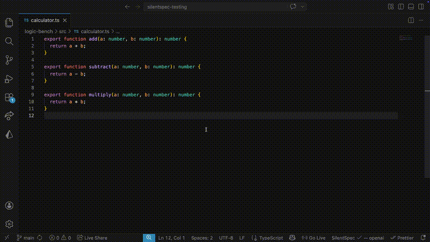Toggle the bottom panel visibility

(411, 6)
